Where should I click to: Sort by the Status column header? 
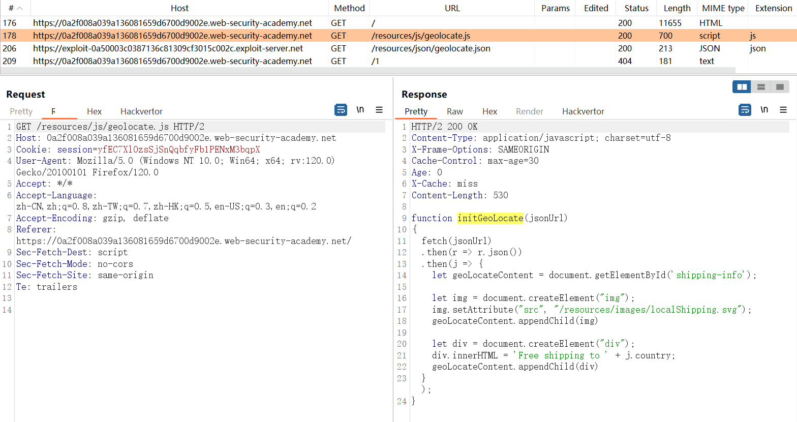click(x=636, y=8)
